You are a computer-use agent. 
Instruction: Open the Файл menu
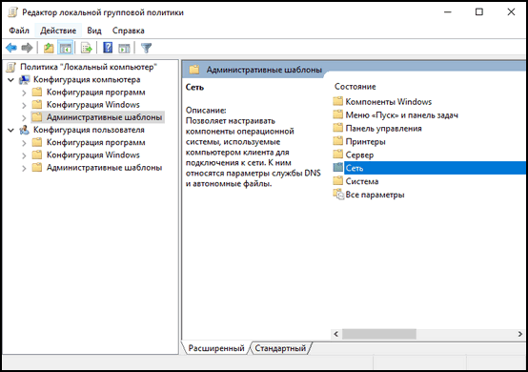(x=19, y=31)
